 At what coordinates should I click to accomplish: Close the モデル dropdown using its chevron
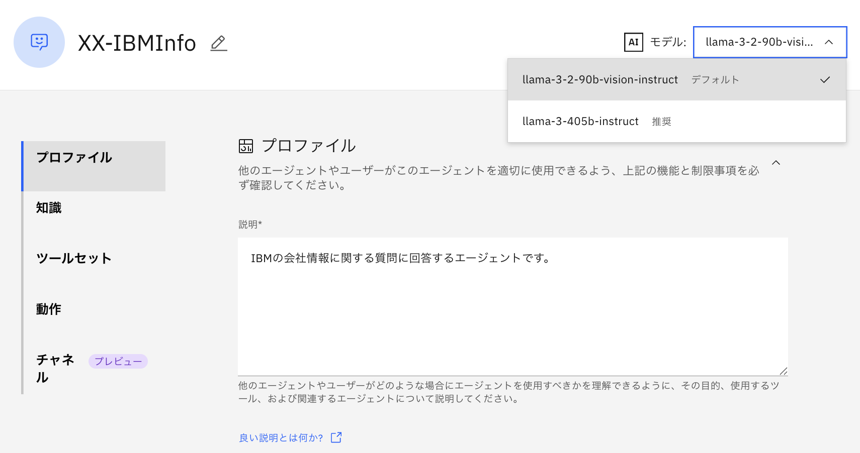pyautogui.click(x=829, y=42)
